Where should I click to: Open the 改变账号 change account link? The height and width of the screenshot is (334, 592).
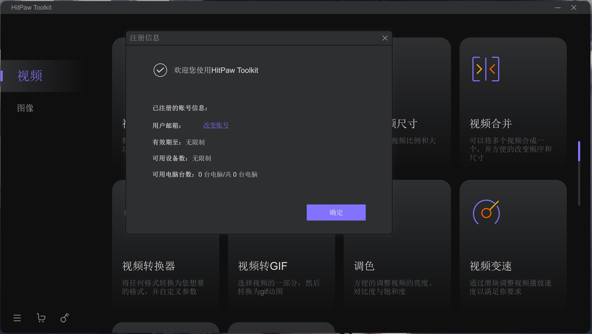[x=216, y=125]
